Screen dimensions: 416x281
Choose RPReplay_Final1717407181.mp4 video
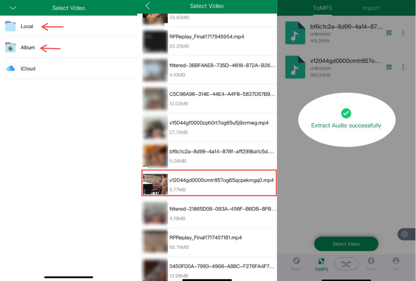click(209, 242)
